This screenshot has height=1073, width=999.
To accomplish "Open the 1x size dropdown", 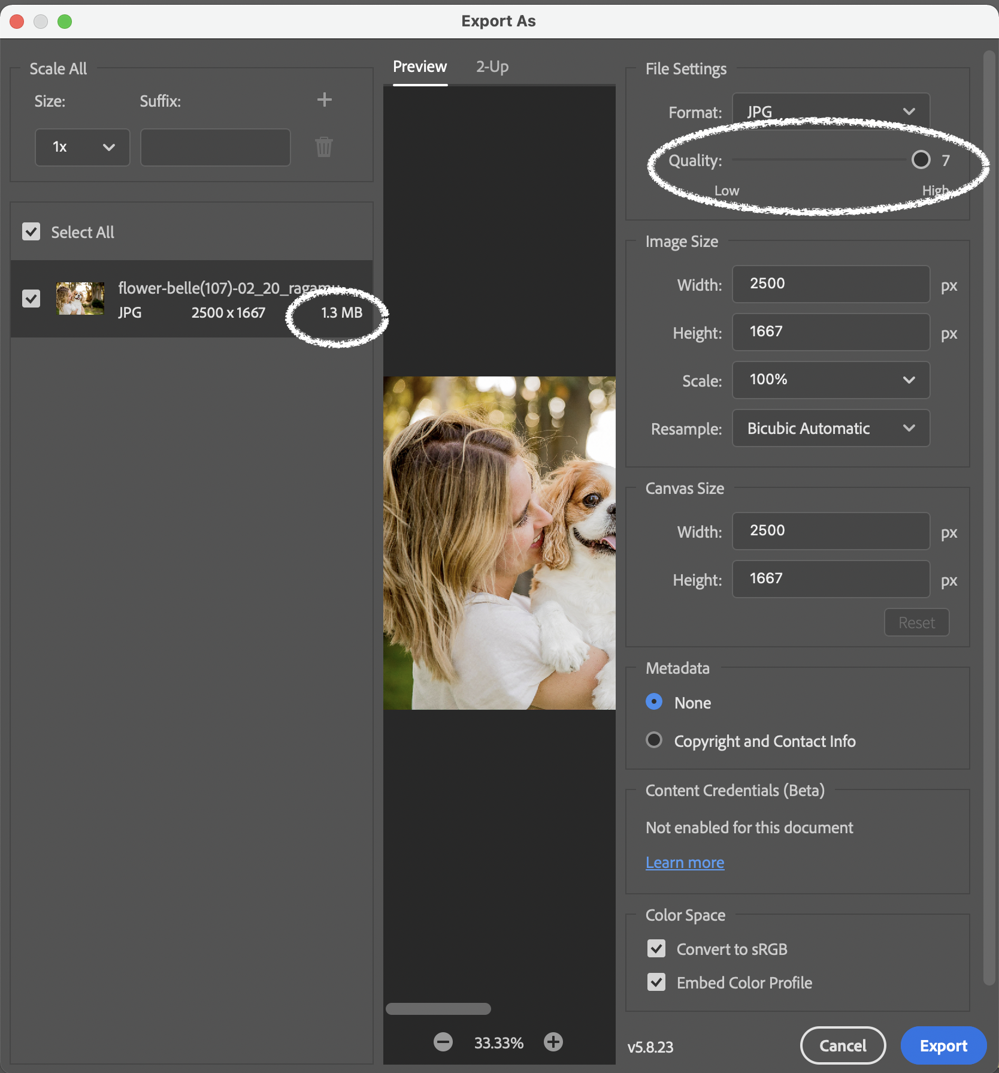I will [83, 147].
